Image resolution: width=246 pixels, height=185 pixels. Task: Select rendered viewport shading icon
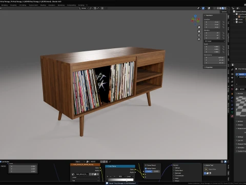[x=225, y=8]
